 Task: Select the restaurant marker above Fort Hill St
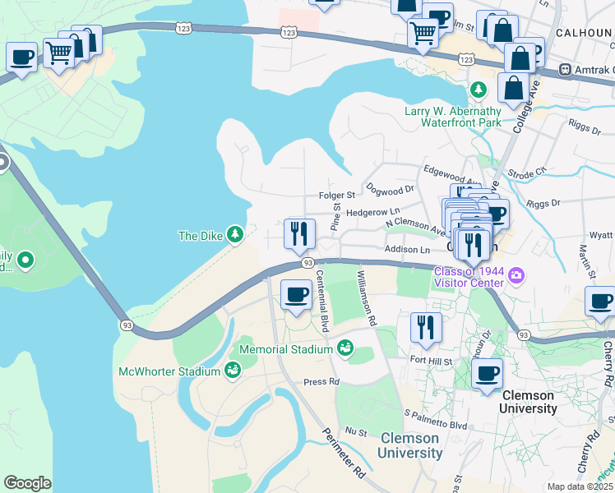tap(426, 330)
